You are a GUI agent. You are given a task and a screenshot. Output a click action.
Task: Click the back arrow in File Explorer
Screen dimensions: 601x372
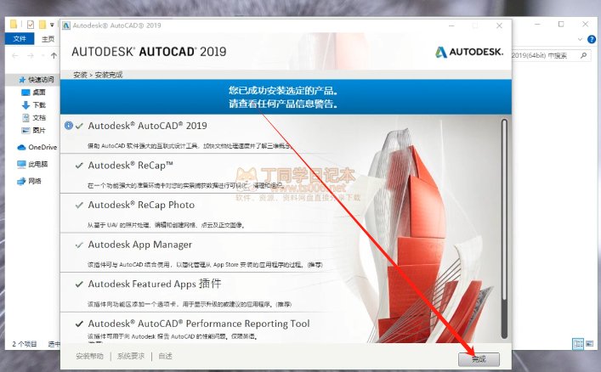pyautogui.click(x=15, y=56)
